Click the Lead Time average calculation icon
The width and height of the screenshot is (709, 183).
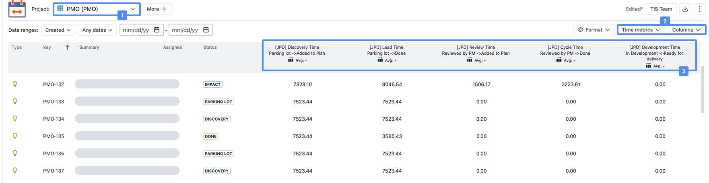pyautogui.click(x=380, y=60)
